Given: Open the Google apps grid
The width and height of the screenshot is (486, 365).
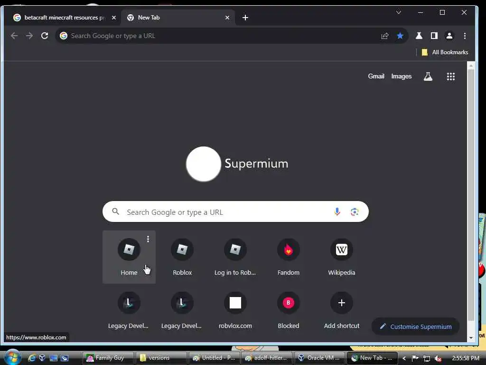Looking at the screenshot, I should pyautogui.click(x=451, y=77).
